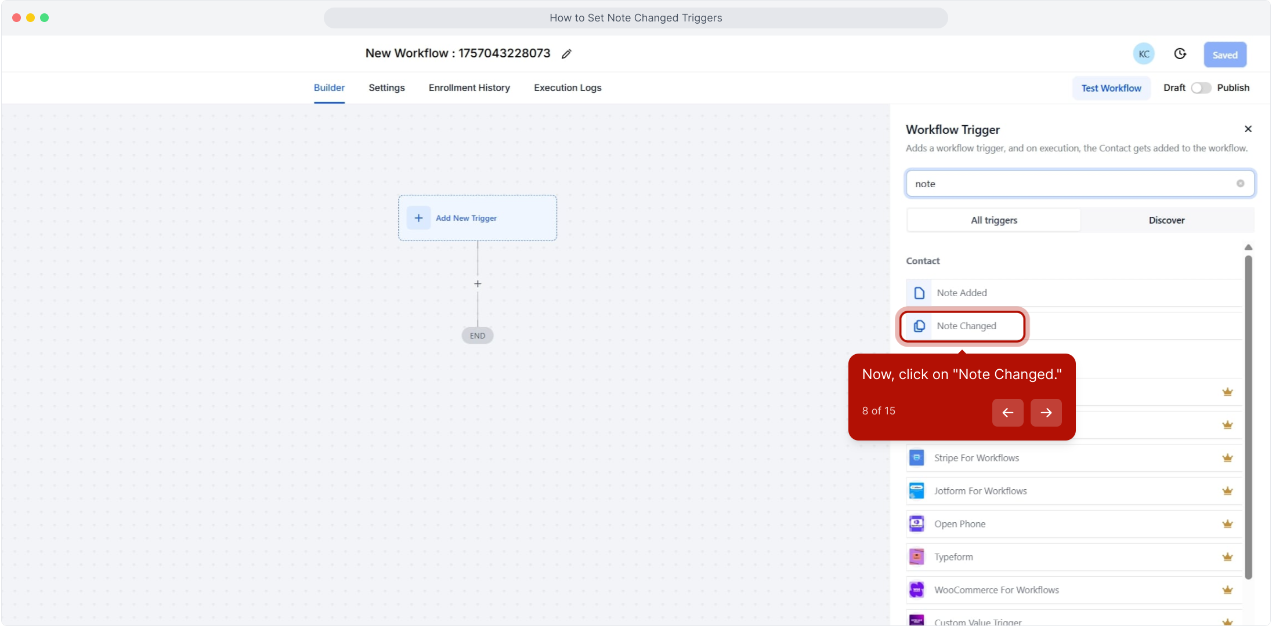Click the scroll-up arrow in trigger list
Viewport: 1272px width, 626px height.
1248,248
